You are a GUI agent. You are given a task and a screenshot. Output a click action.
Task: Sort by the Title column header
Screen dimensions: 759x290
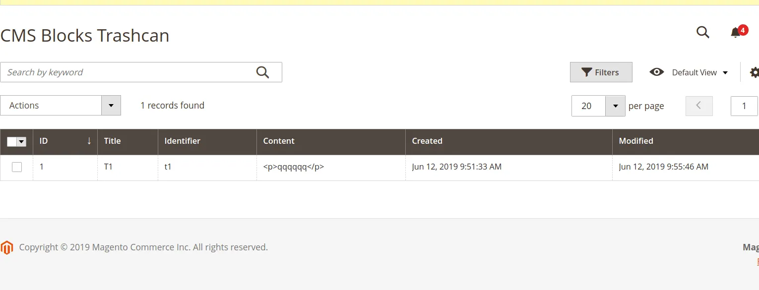112,141
